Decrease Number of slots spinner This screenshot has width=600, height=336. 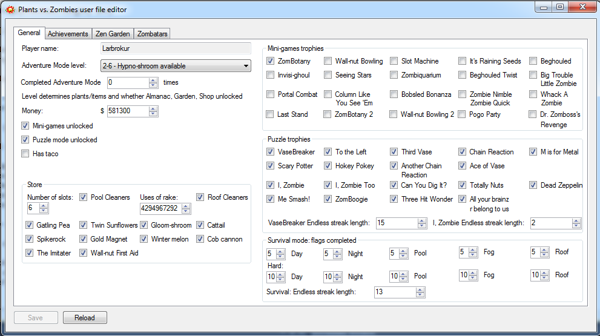[x=44, y=211]
